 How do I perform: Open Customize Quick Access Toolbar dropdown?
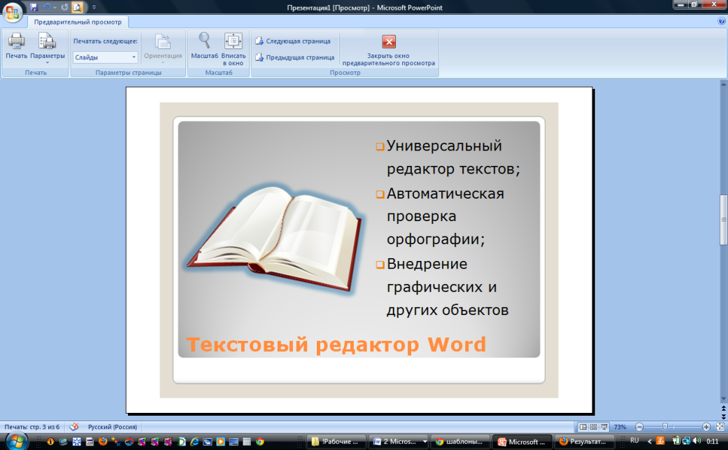pyautogui.click(x=94, y=8)
